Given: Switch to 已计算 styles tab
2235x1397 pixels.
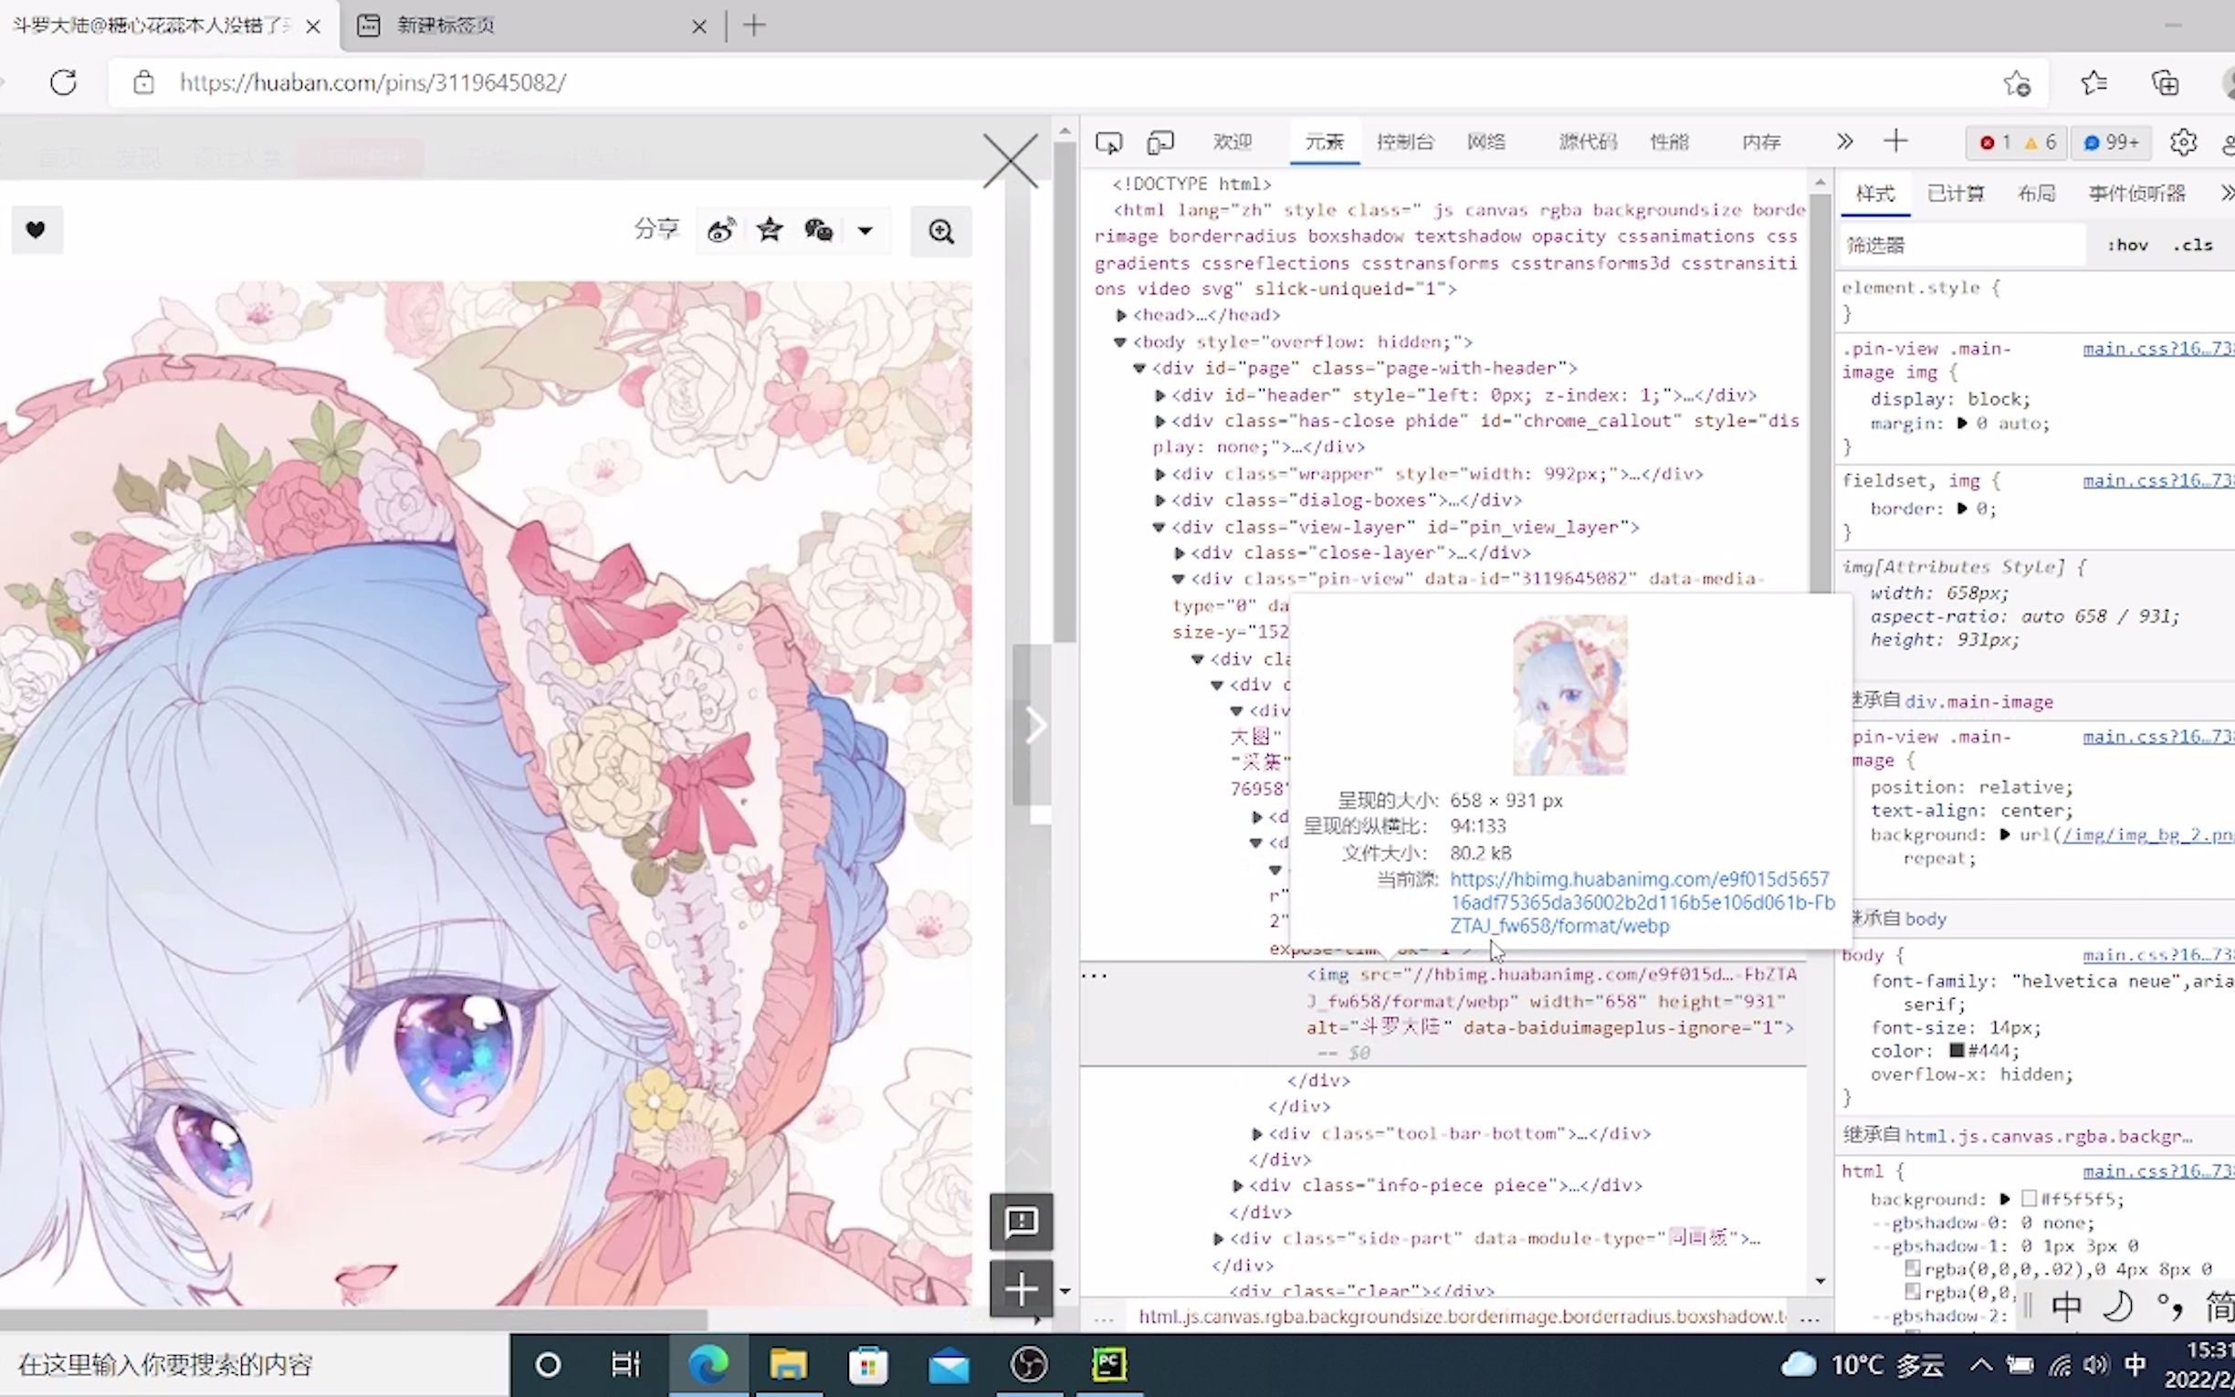Looking at the screenshot, I should click(1955, 193).
